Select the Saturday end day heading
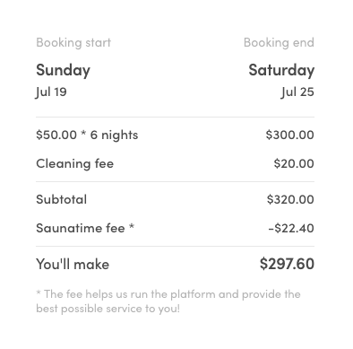 [281, 70]
